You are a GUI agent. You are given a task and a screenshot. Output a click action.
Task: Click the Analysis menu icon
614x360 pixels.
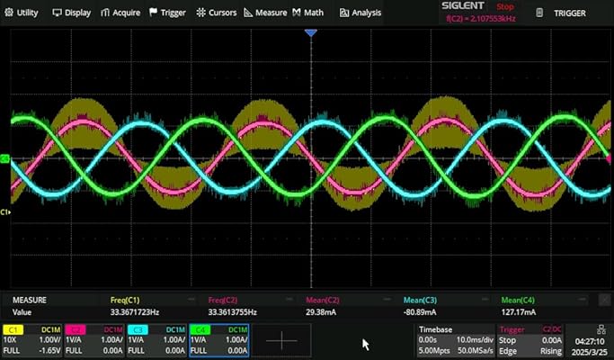pyautogui.click(x=345, y=13)
